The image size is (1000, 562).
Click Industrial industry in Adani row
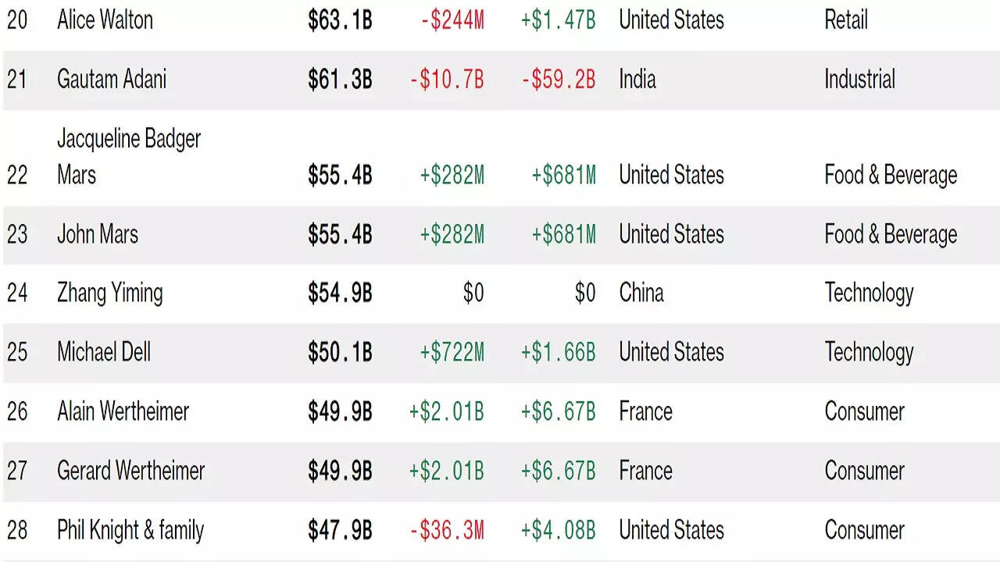(859, 80)
